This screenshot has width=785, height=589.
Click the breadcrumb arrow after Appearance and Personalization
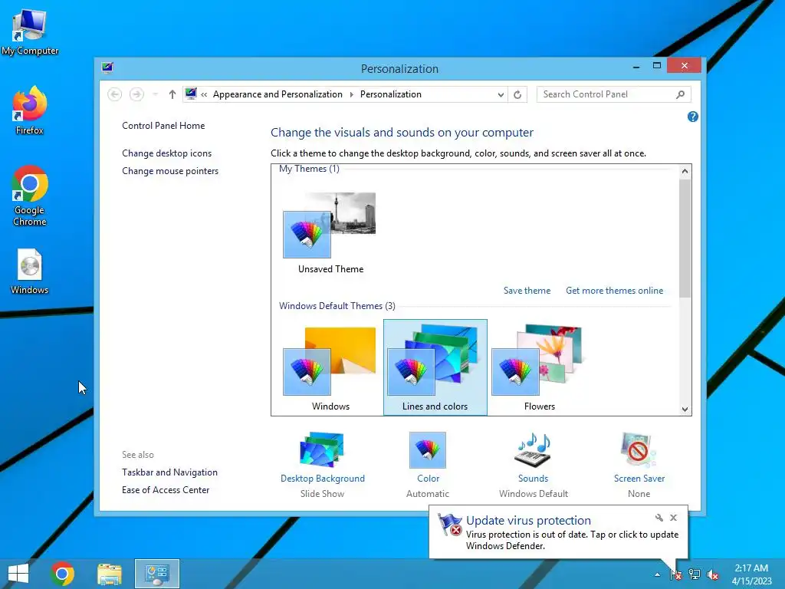(x=351, y=94)
